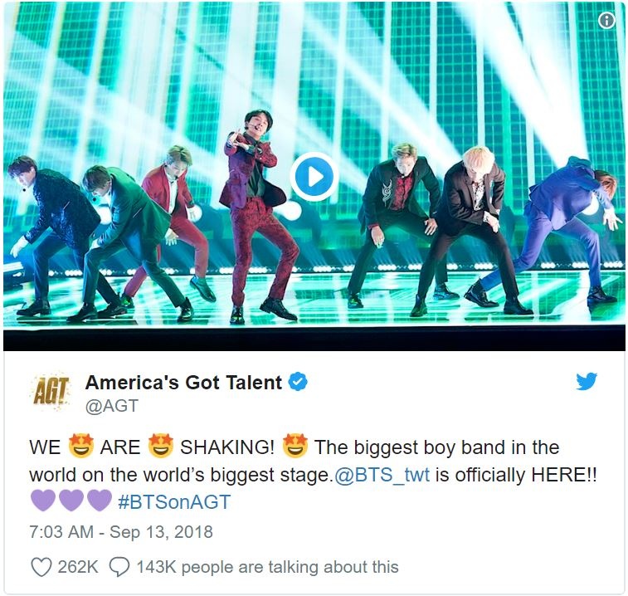Click the Twitter bird logo
Viewport: 628px width, 596px height.
point(587,381)
